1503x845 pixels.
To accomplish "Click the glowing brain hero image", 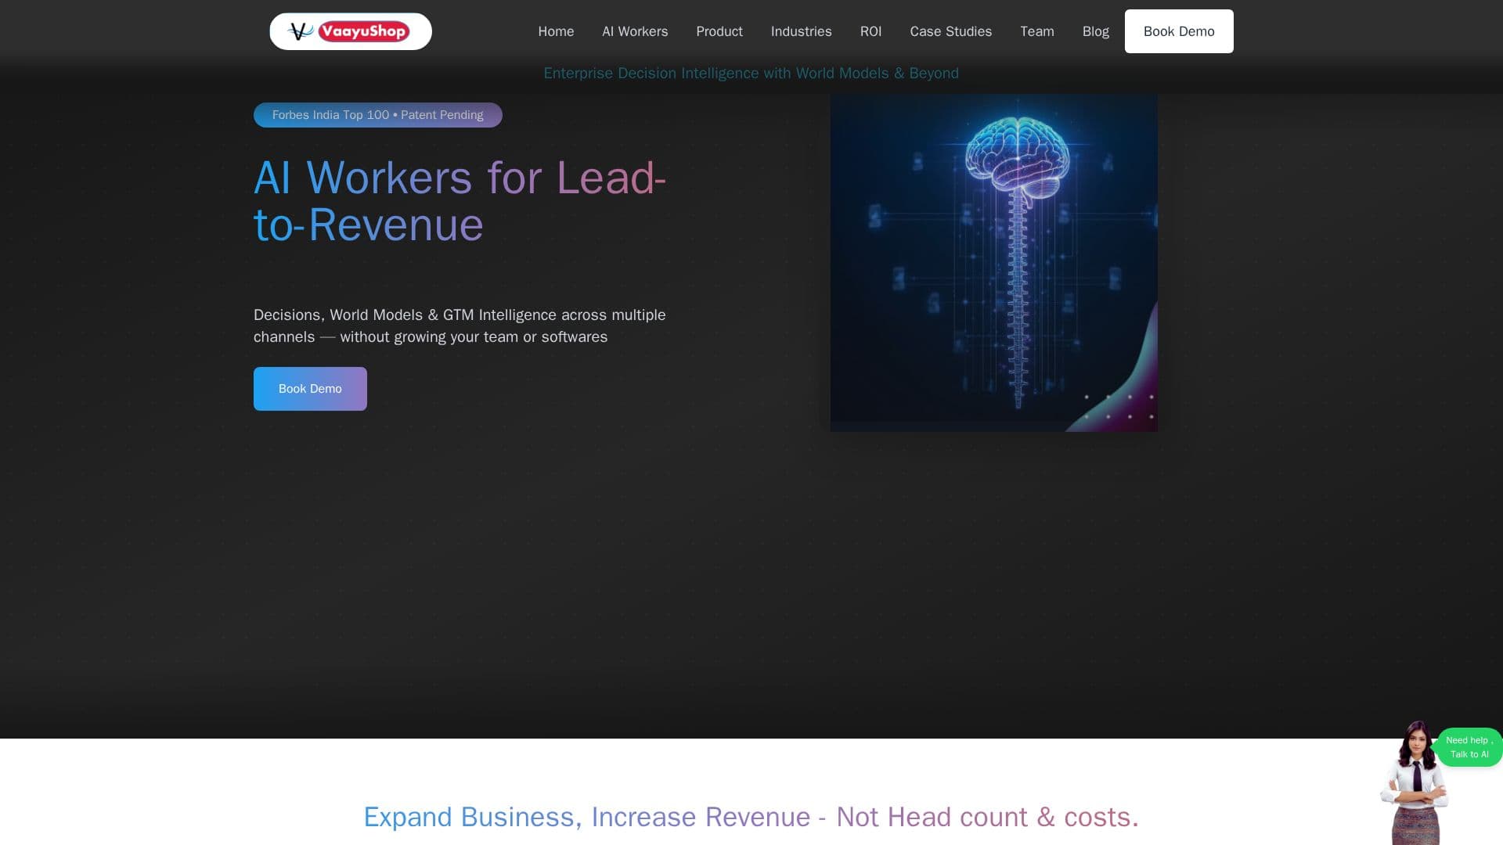I will tap(993, 263).
